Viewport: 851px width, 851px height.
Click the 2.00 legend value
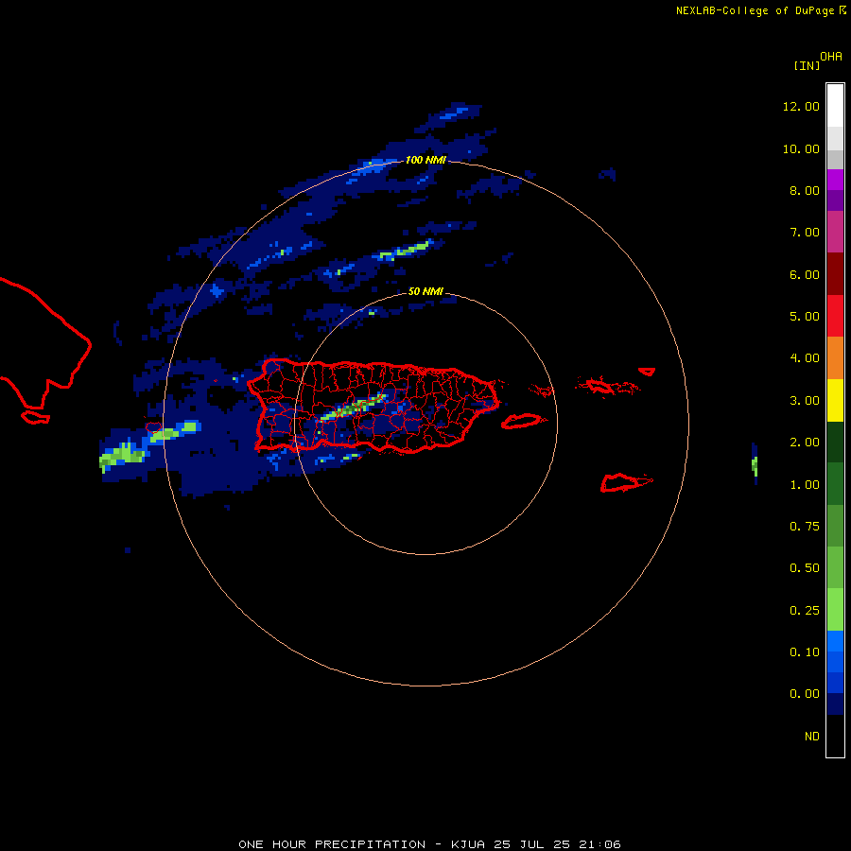click(805, 443)
